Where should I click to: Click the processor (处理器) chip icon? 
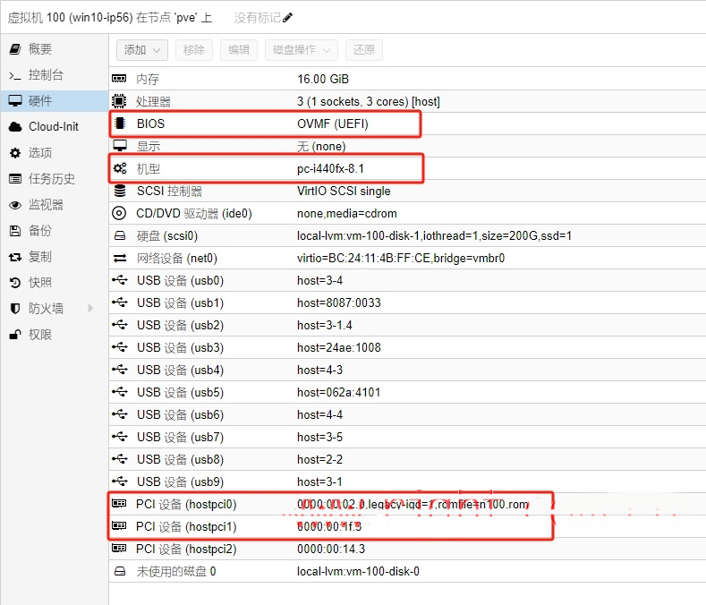pos(119,101)
